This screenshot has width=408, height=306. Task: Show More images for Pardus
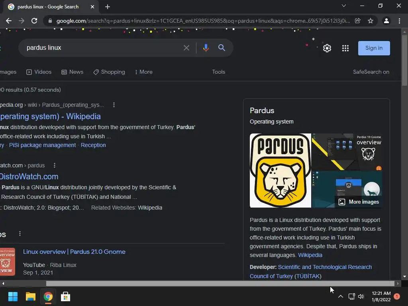359,202
